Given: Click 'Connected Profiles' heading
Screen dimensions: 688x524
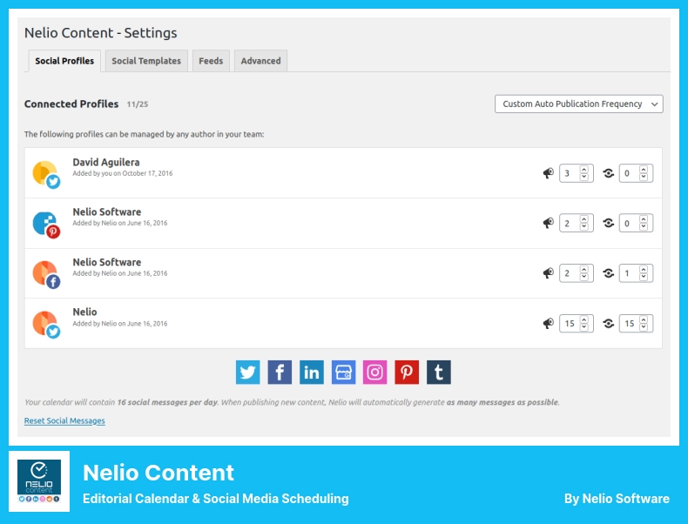Looking at the screenshot, I should (71, 104).
